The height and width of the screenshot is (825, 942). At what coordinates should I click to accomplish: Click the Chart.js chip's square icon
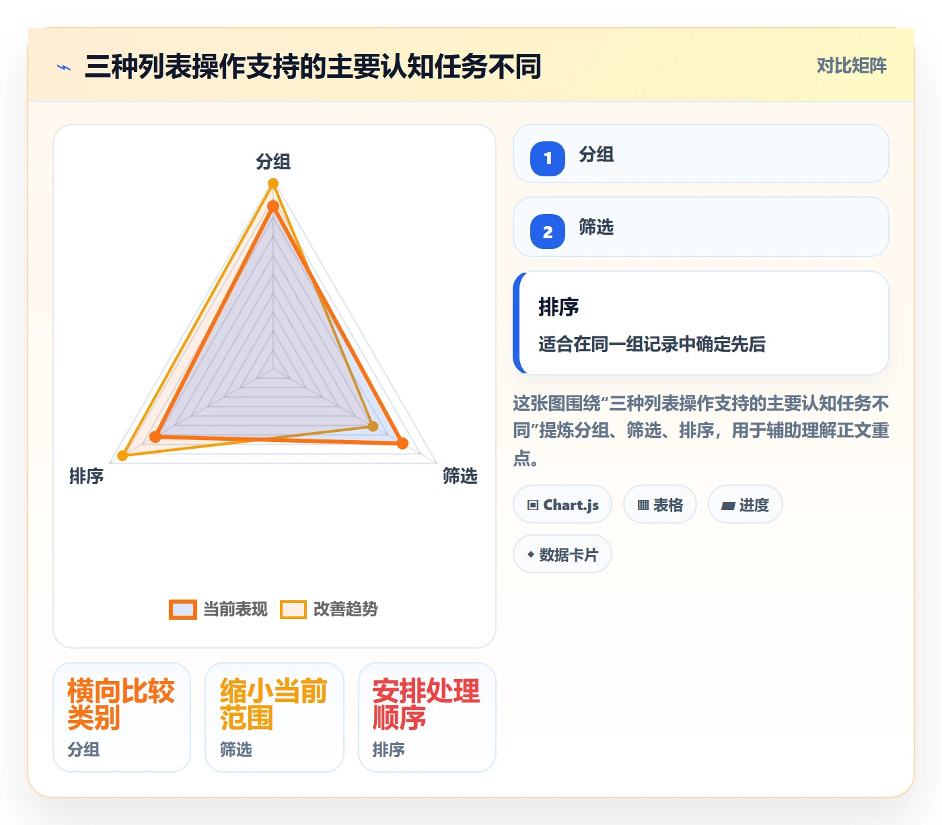point(533,505)
